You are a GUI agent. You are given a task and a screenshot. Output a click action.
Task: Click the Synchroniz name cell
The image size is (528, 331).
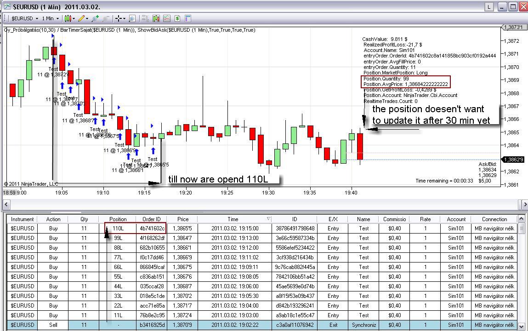pyautogui.click(x=363, y=325)
